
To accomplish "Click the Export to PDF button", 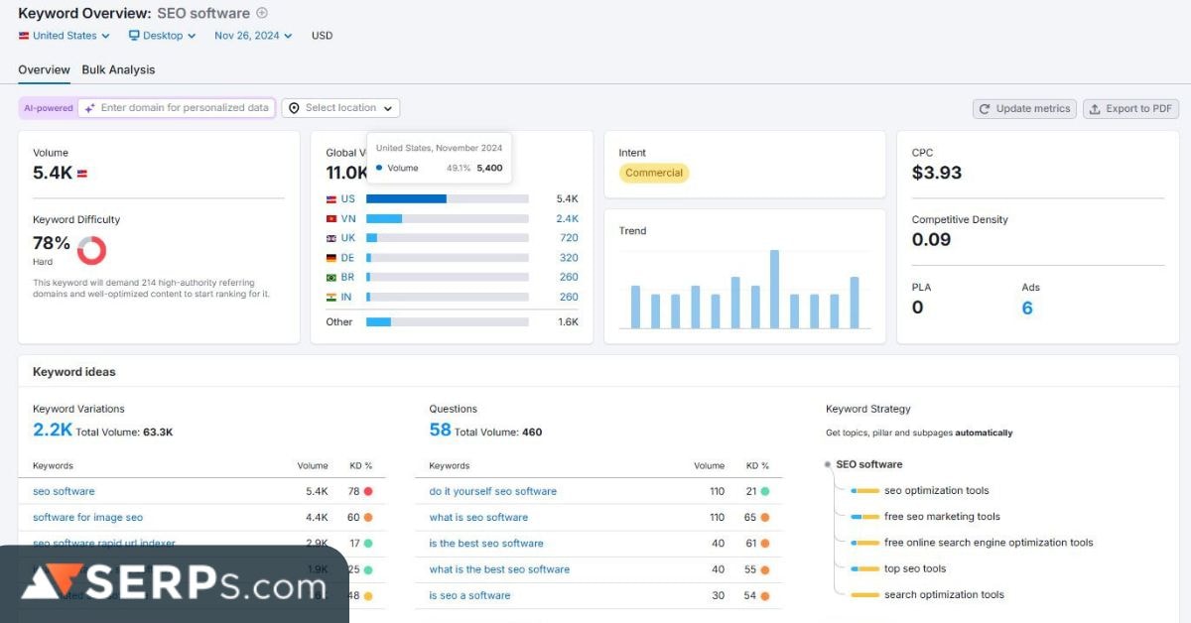I will [x=1130, y=109].
